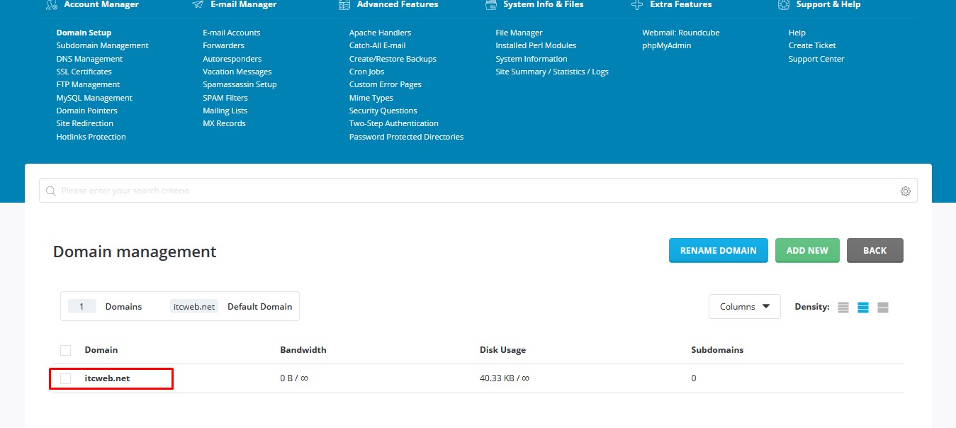The height and width of the screenshot is (428, 956).
Task: Click the Extra Features plus icon
Action: click(x=636, y=5)
